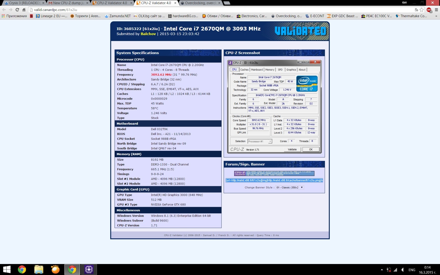Open the Chrome hamburger menu
This screenshot has height=275, width=440.
(x=436, y=10)
